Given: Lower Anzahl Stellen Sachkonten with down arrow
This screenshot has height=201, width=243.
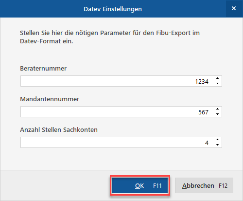Looking at the screenshot, I should pyautogui.click(x=217, y=145).
